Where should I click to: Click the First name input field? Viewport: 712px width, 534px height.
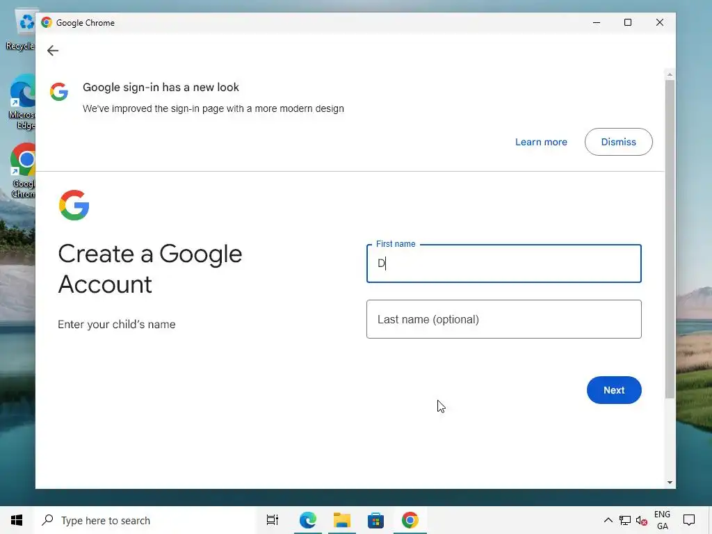point(503,264)
